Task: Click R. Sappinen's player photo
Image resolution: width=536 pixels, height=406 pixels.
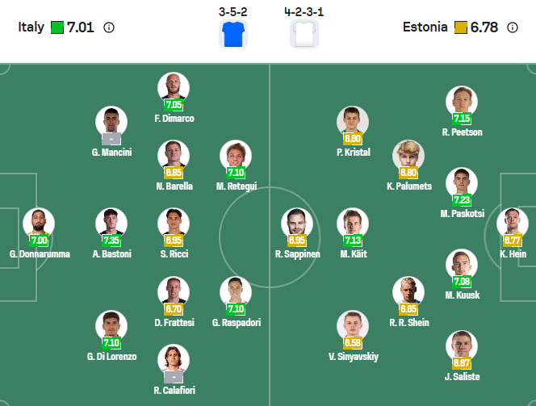Action: [297, 224]
